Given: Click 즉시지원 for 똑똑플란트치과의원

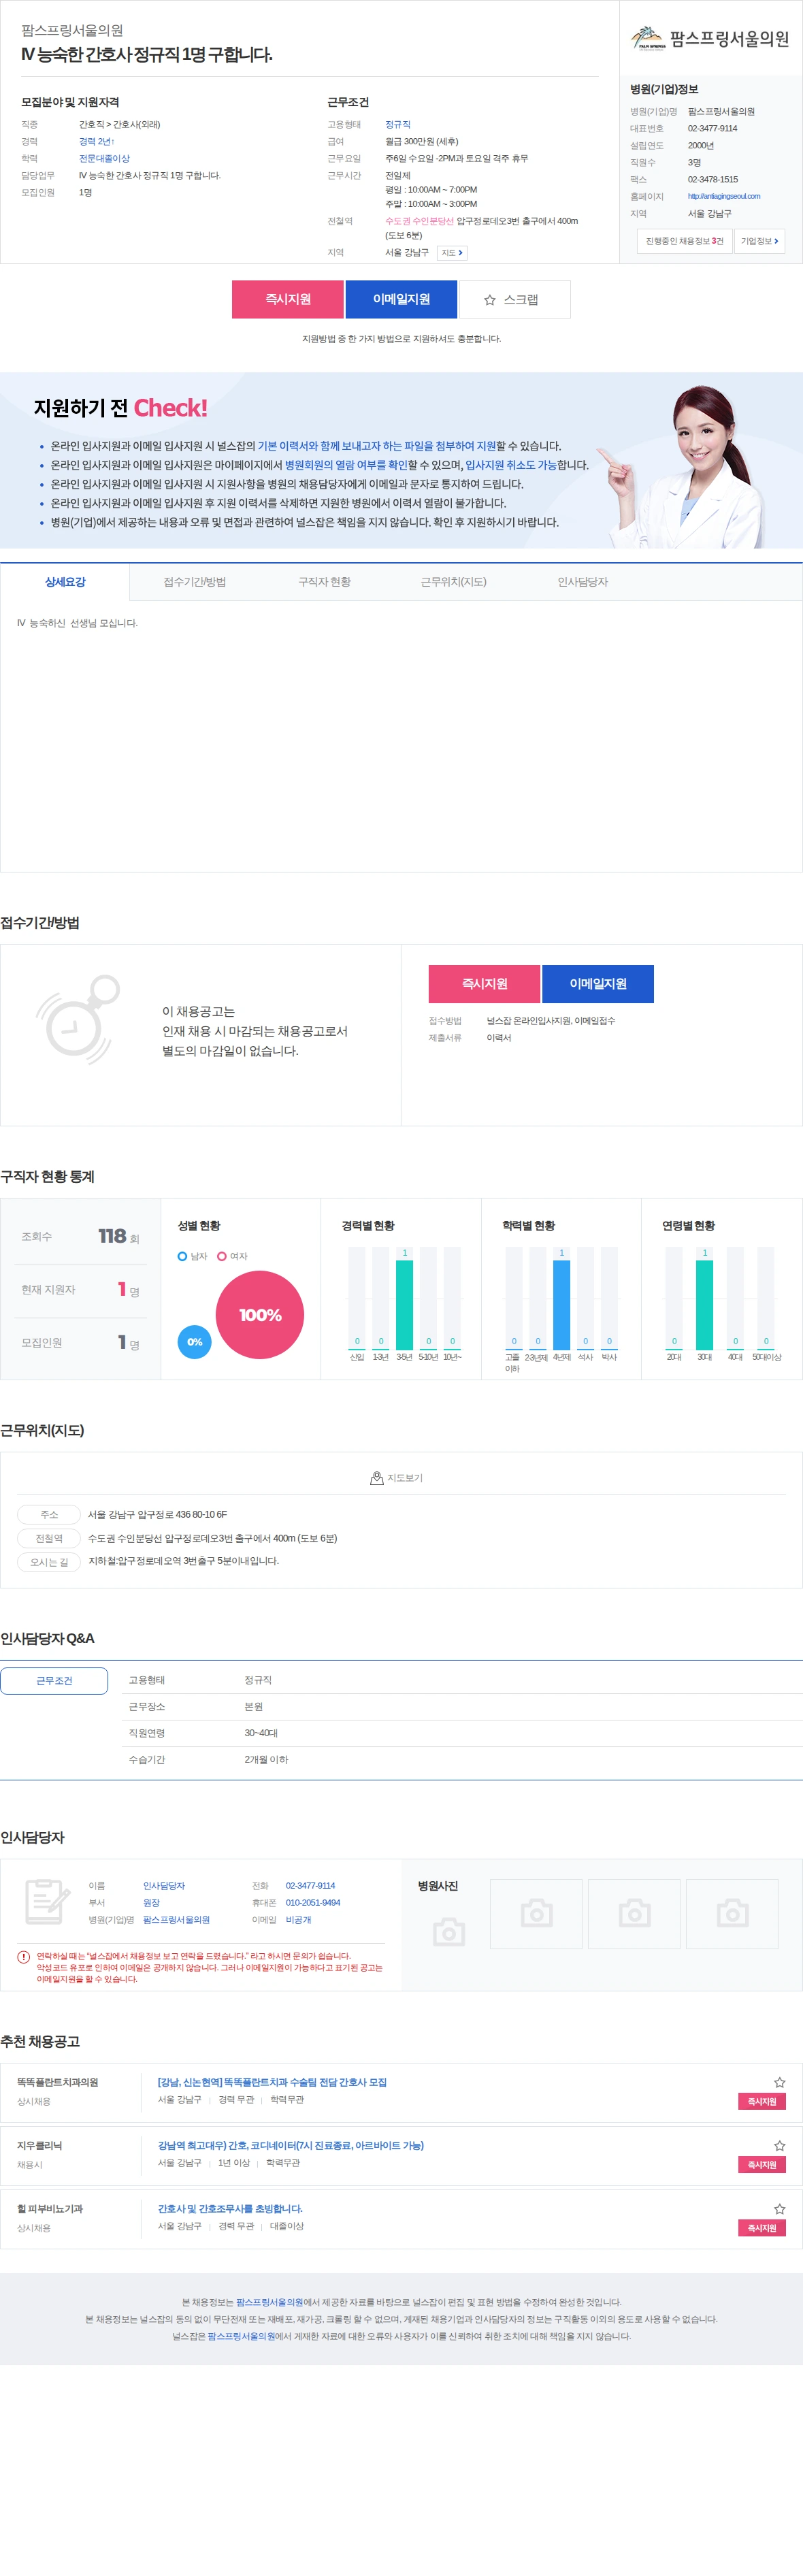Looking at the screenshot, I should click(762, 2101).
